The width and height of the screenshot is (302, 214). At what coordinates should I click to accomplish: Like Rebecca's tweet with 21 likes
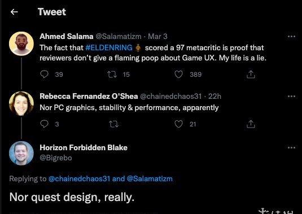click(178, 124)
